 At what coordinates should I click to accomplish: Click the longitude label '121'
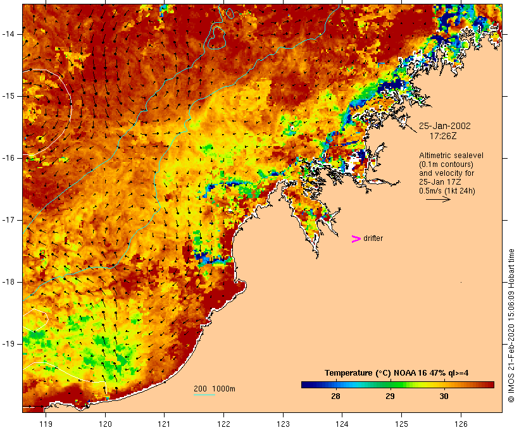(x=164, y=424)
